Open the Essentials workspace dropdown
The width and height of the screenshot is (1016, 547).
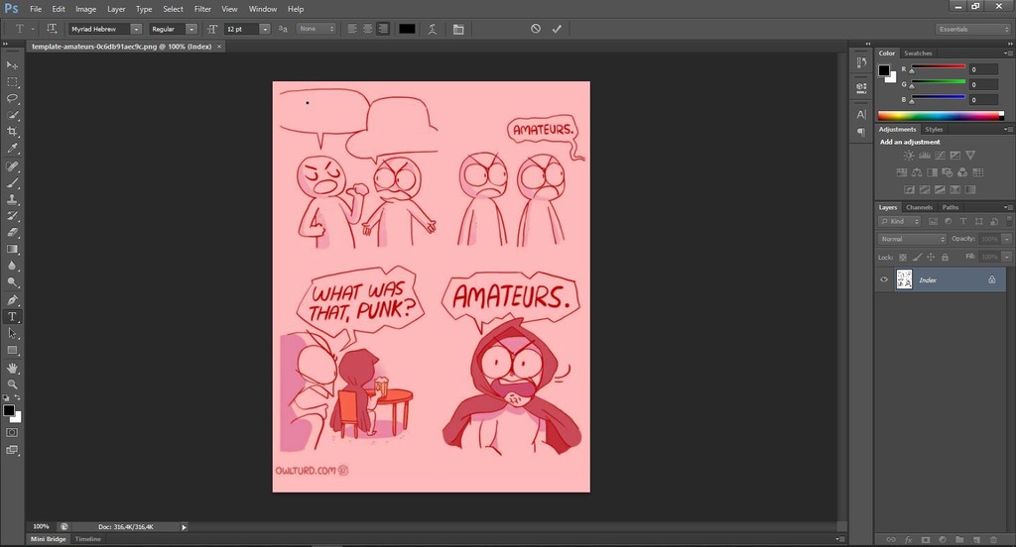[x=972, y=29]
